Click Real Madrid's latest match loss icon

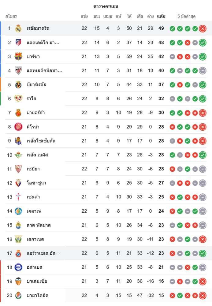click(x=202, y=29)
